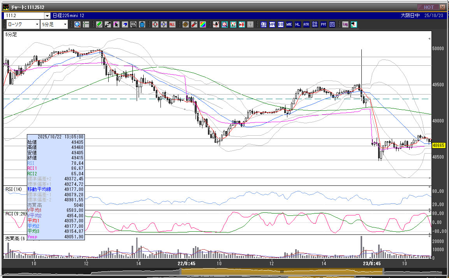The width and height of the screenshot is (449, 278).
Task: Open the ローソク chart type dropdown
Action: [x=23, y=24]
